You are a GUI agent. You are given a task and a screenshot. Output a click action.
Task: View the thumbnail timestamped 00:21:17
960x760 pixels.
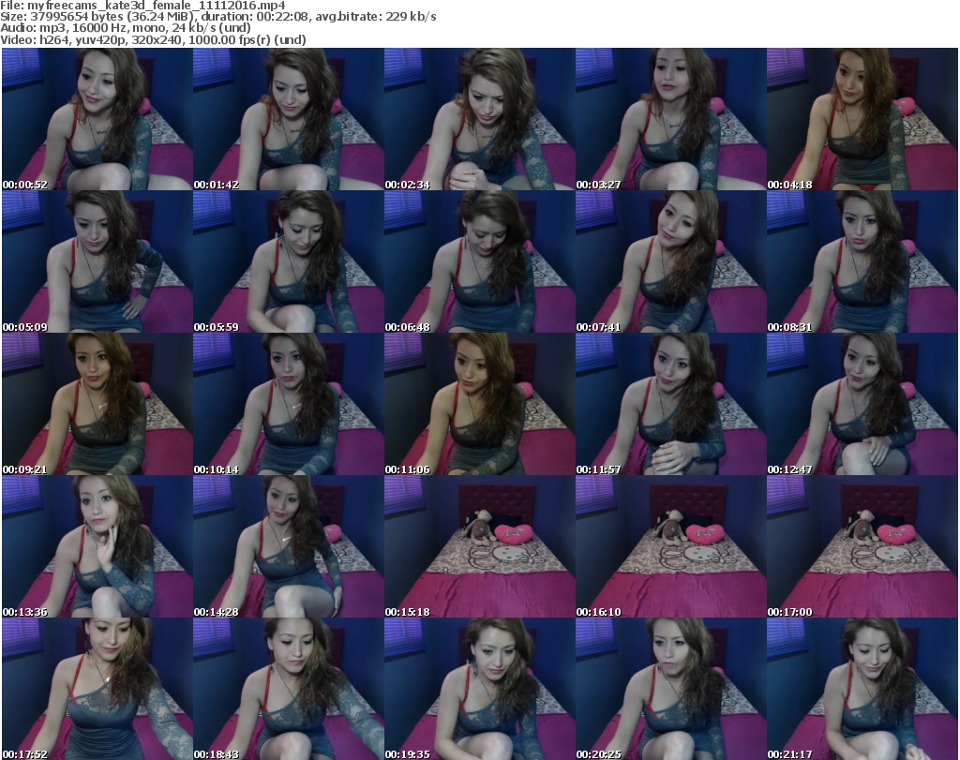(x=862, y=689)
